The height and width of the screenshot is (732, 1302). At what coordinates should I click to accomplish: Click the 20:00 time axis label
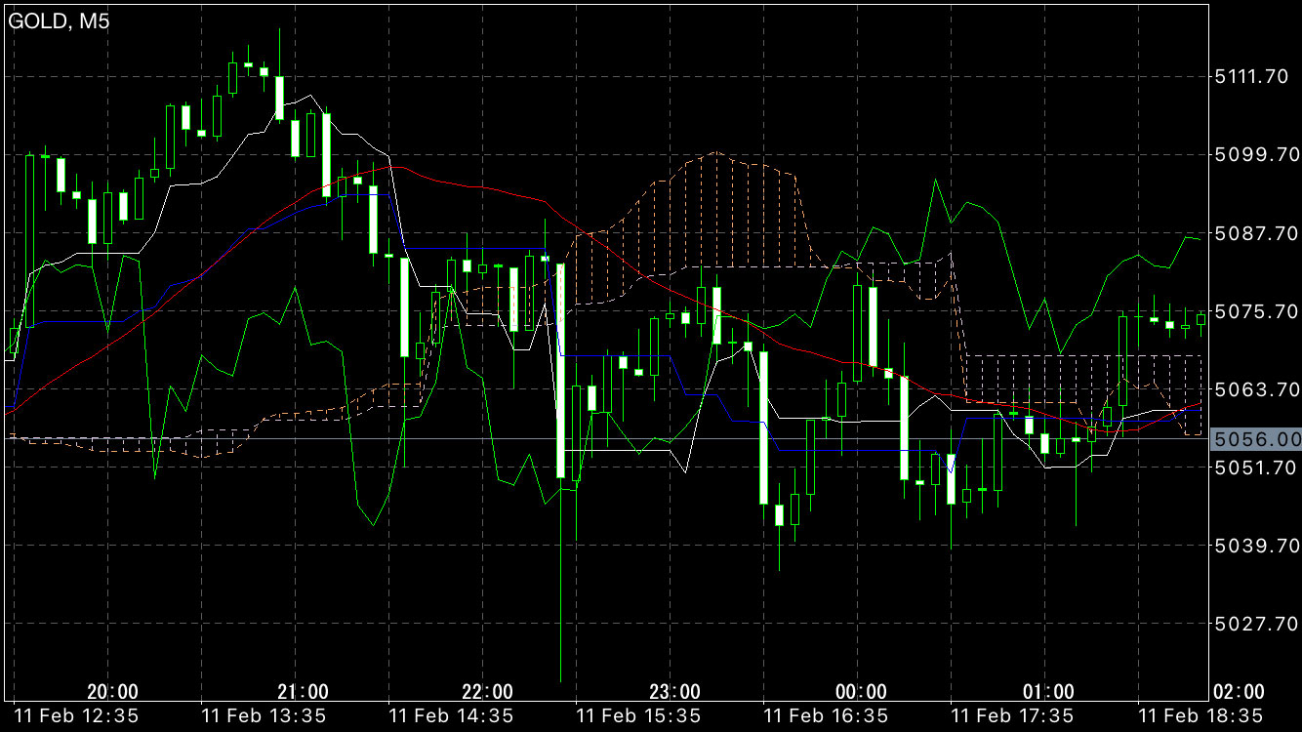[x=112, y=692]
